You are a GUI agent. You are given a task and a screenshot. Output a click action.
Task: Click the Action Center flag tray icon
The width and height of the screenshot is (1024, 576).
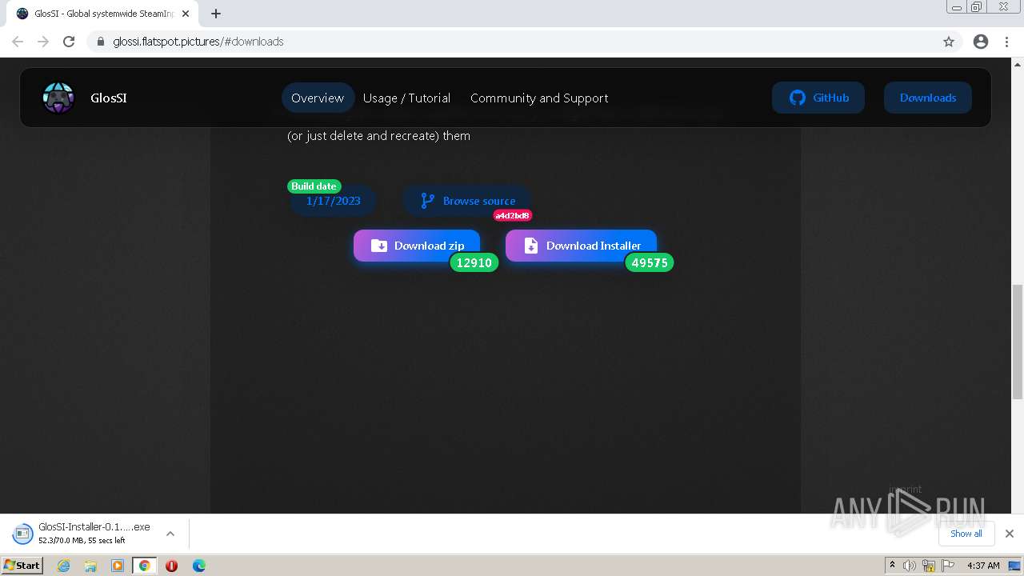[947, 566]
